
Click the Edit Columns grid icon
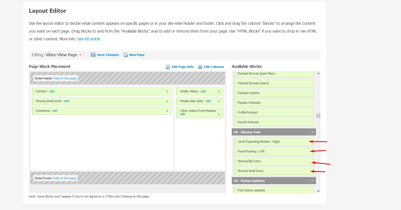[x=200, y=67]
